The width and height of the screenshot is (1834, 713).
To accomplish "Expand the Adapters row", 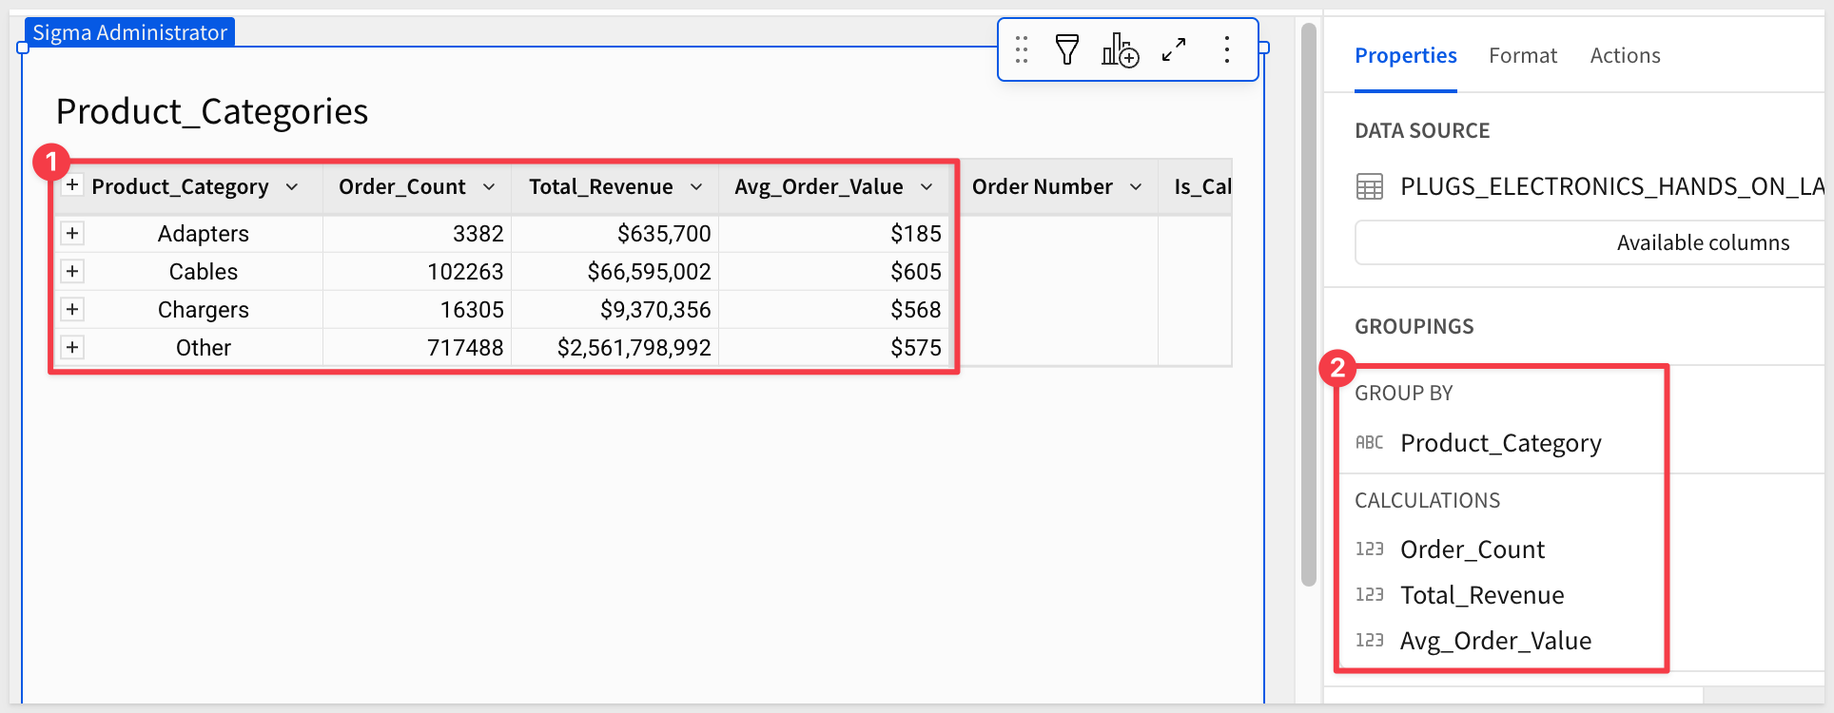I will coord(72,233).
